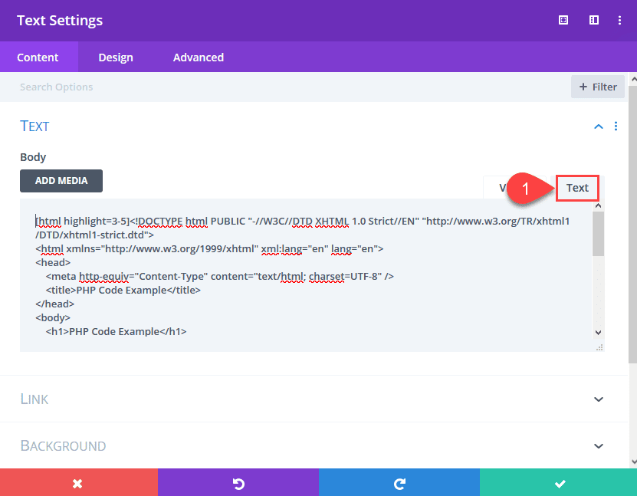Open the modal expand icon in header
The image size is (637, 496).
[x=563, y=21]
